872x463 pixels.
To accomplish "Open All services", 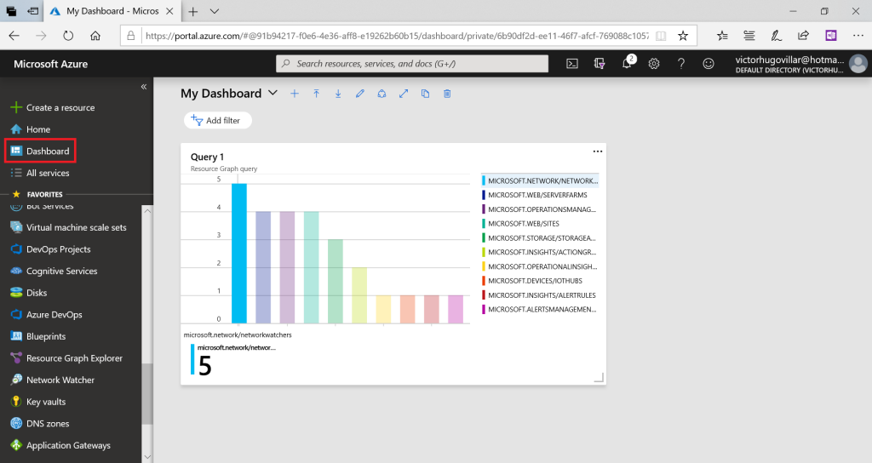I will pos(40,173).
